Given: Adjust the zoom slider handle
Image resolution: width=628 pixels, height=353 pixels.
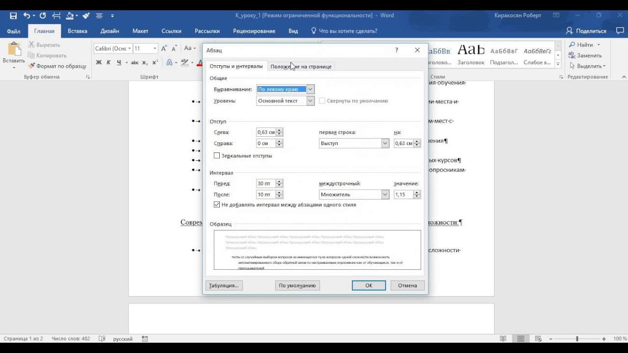Looking at the screenshot, I should point(577,339).
